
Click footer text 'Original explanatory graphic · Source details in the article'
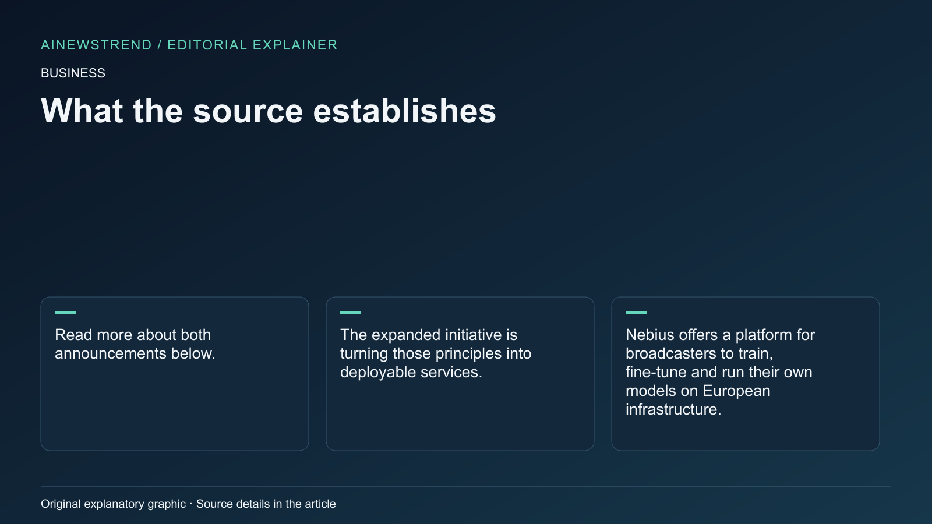(x=188, y=504)
